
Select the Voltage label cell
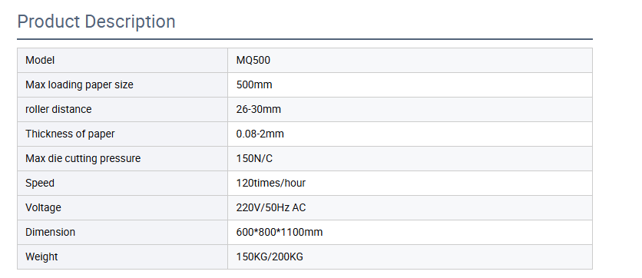click(122, 208)
